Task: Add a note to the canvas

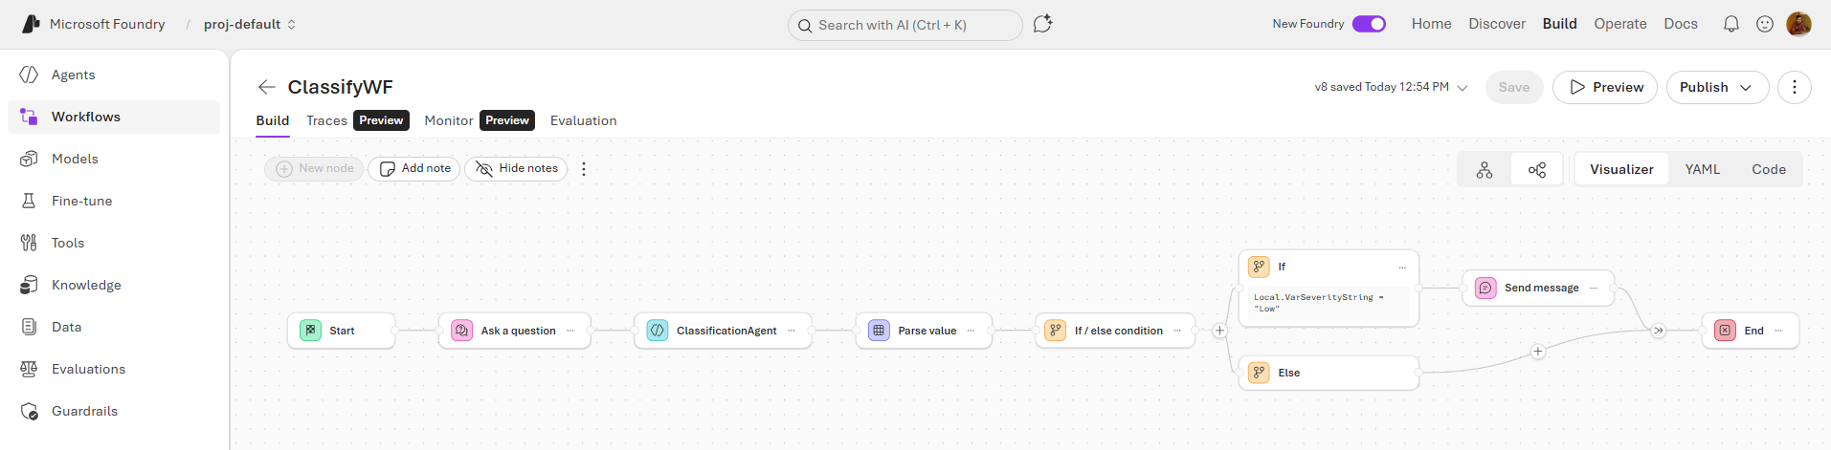Action: [414, 169]
